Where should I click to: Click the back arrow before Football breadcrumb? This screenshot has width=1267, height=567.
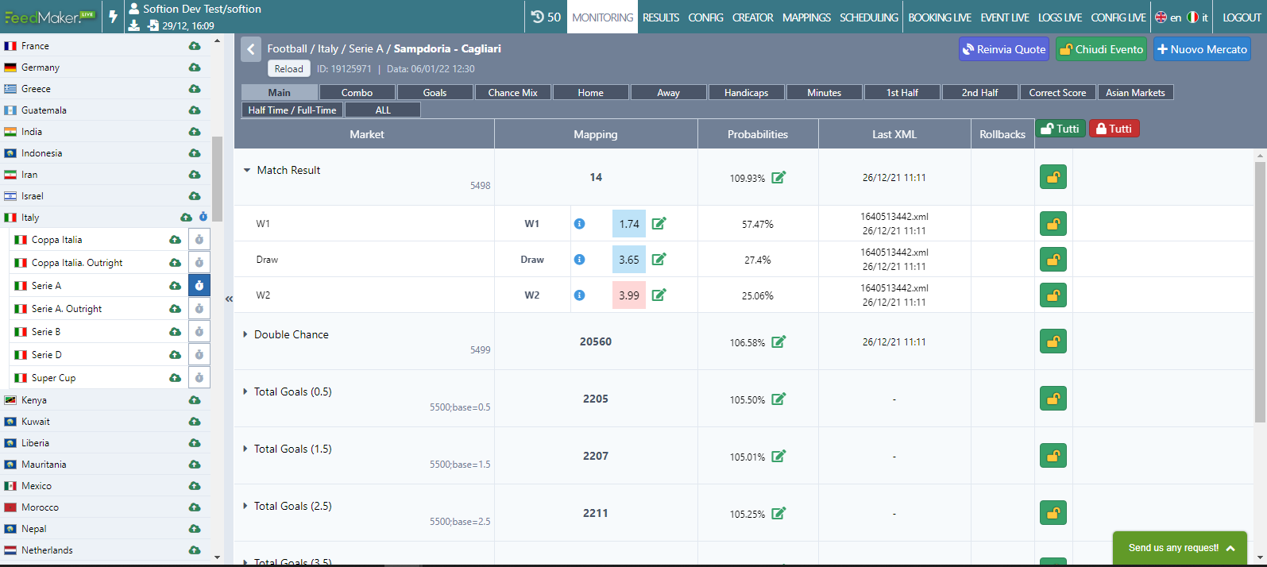(x=251, y=49)
